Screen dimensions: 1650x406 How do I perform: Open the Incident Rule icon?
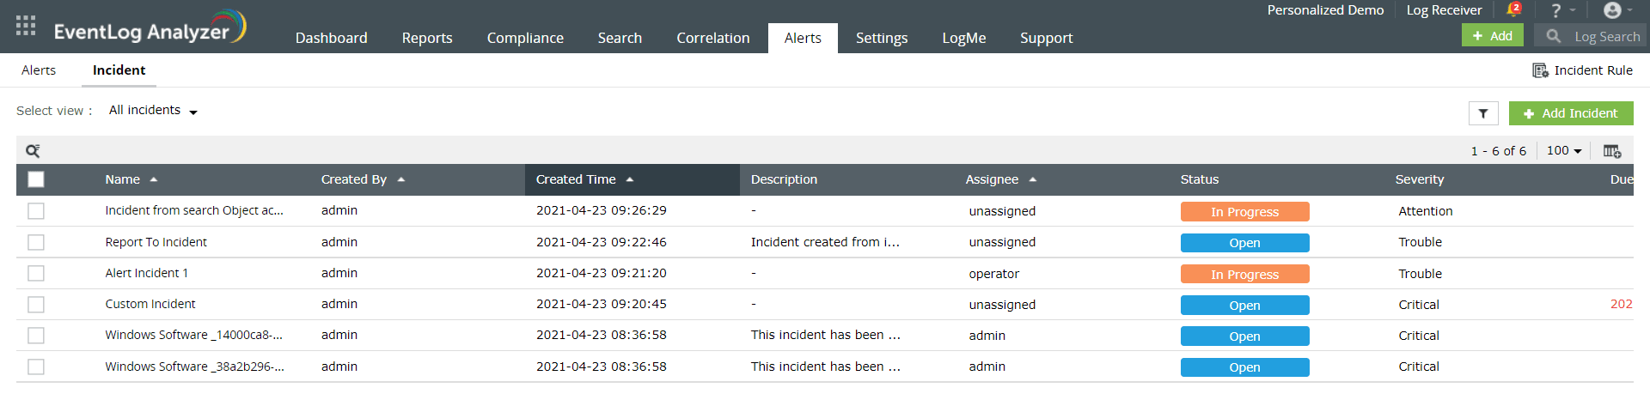click(x=1540, y=70)
